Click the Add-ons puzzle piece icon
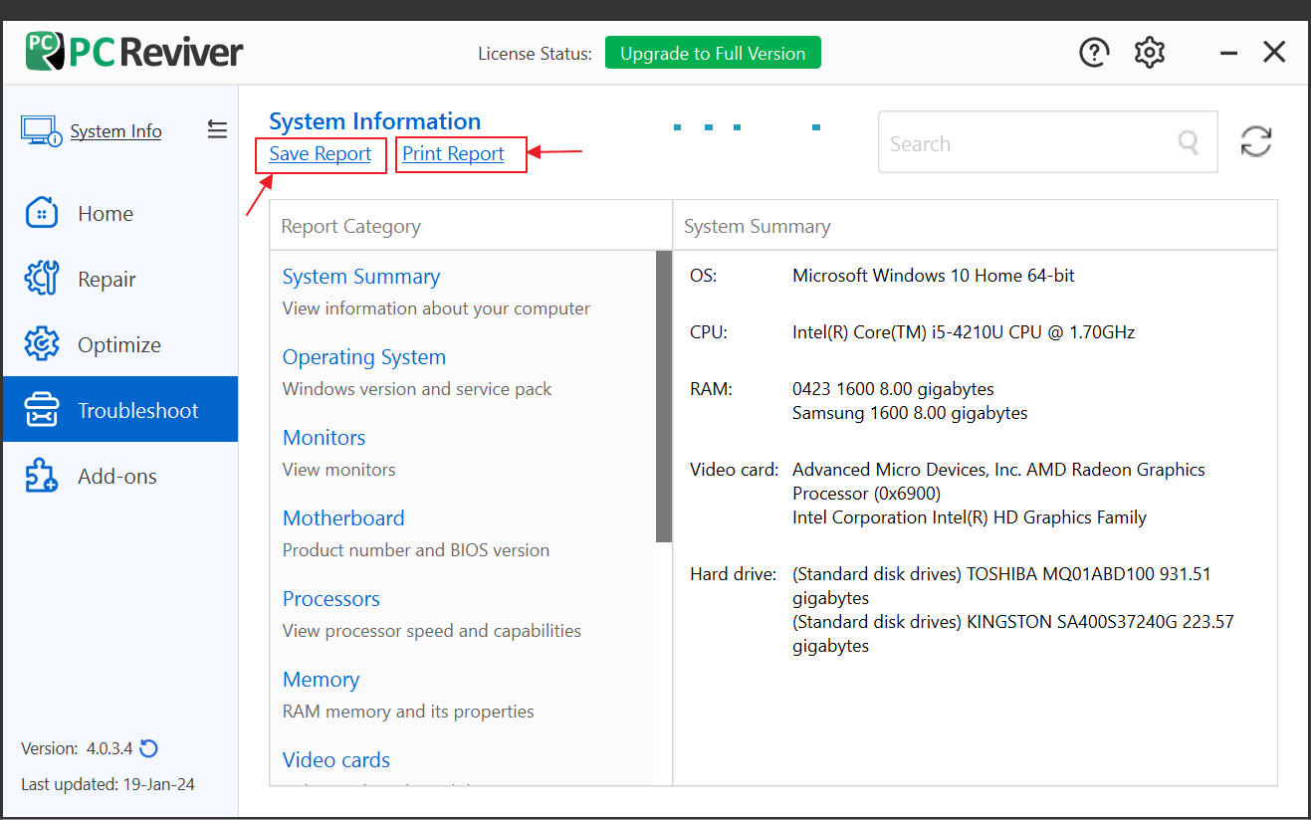 (41, 476)
